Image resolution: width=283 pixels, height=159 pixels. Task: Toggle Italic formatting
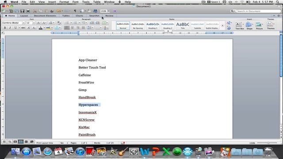click(x=10, y=28)
